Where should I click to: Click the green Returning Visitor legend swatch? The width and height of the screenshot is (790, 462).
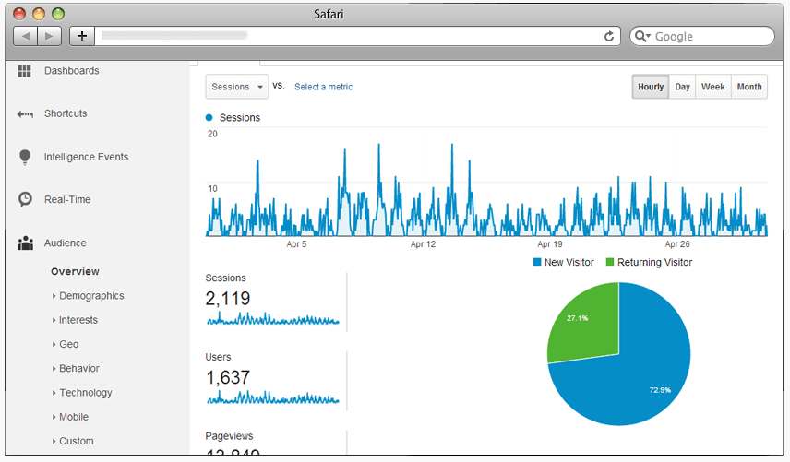tap(610, 263)
